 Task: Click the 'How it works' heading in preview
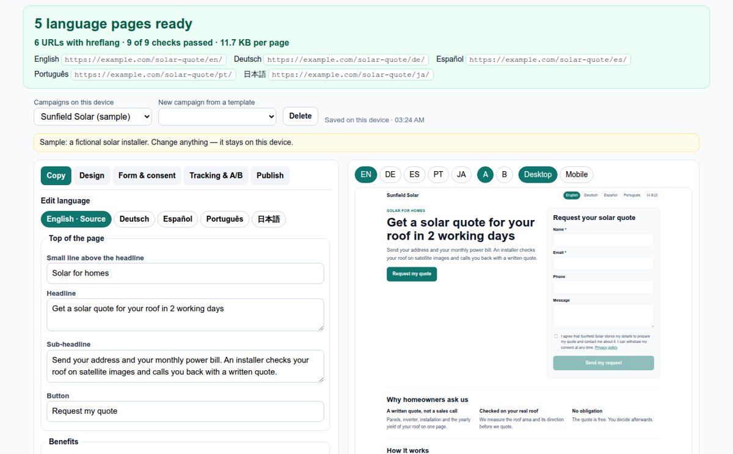[x=407, y=451]
